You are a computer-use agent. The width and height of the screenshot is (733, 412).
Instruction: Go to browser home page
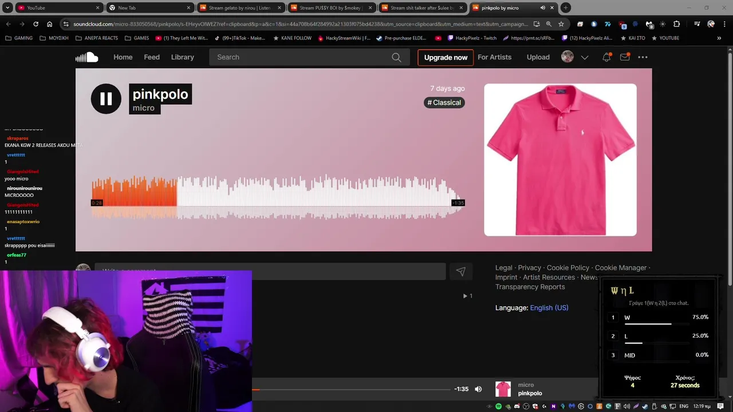point(49,24)
